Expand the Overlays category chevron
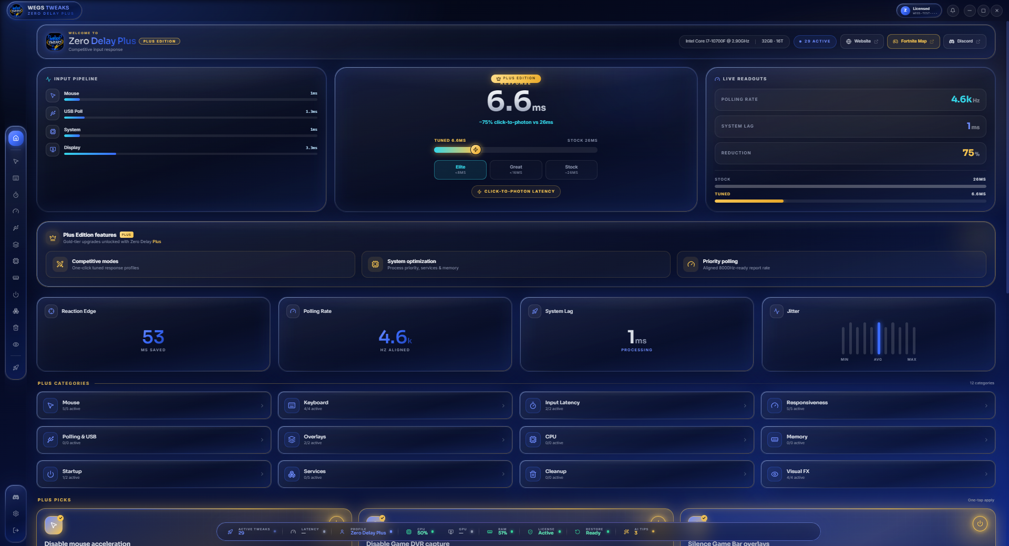The height and width of the screenshot is (546, 1009). pos(503,440)
